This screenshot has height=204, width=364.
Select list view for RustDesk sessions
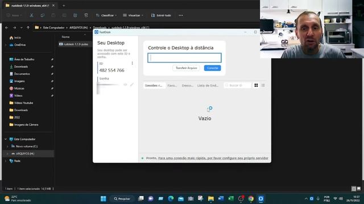(263, 86)
